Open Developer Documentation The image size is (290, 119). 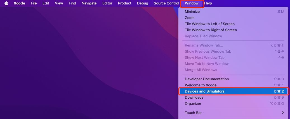point(207,79)
